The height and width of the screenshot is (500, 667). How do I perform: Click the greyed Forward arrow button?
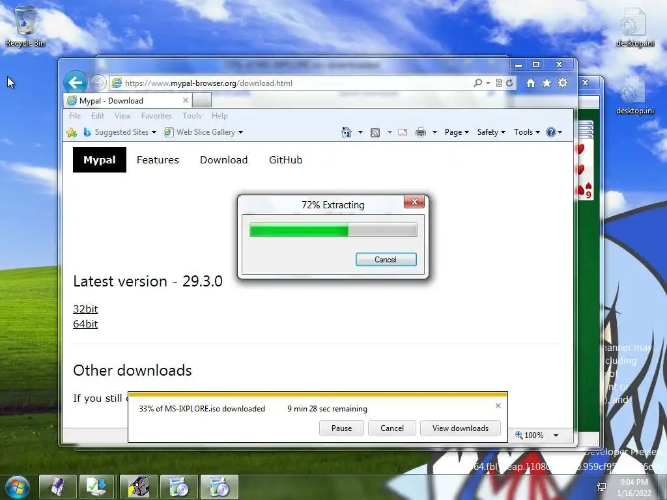coord(98,83)
